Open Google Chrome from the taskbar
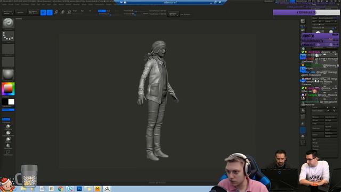The width and height of the screenshot is (341, 192). click(60, 189)
